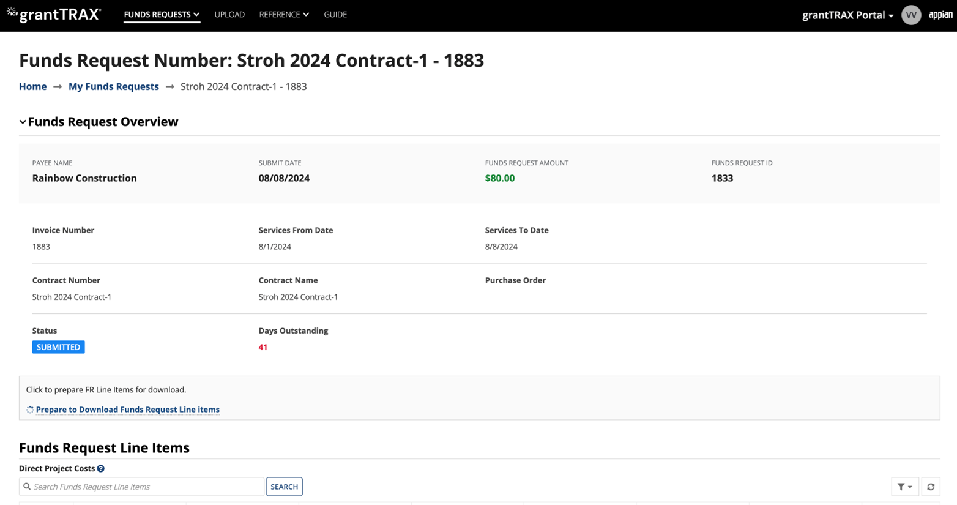Click the download preparation spinner icon
This screenshot has height=505, width=957.
30,410
